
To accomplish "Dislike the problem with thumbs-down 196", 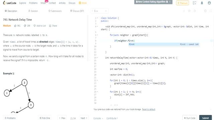I will coord(27,26).
